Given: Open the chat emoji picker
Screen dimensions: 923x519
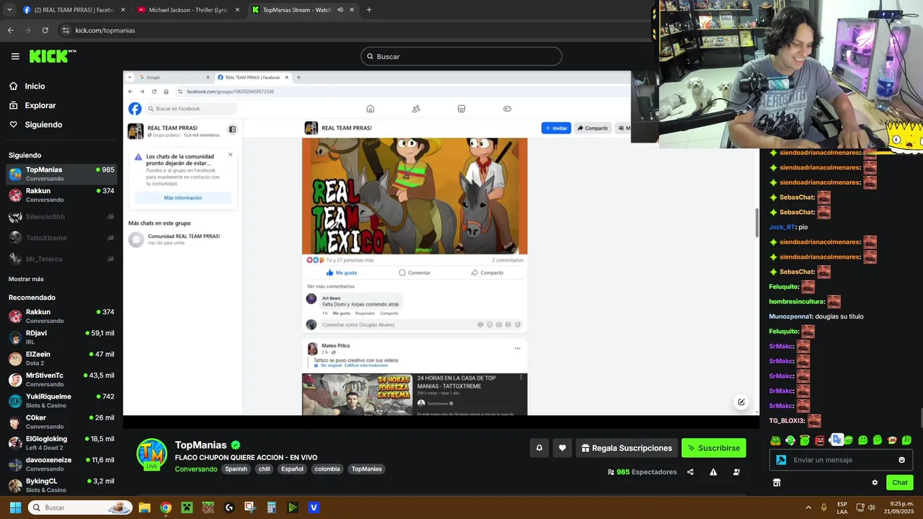Looking at the screenshot, I should pyautogui.click(x=901, y=460).
